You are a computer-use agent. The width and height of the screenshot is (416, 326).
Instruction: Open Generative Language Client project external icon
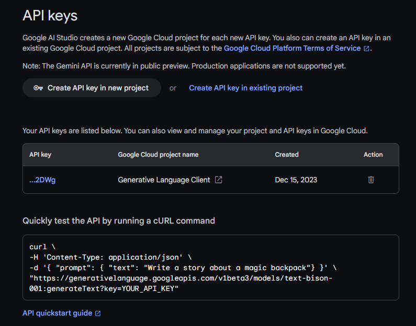[x=218, y=180]
